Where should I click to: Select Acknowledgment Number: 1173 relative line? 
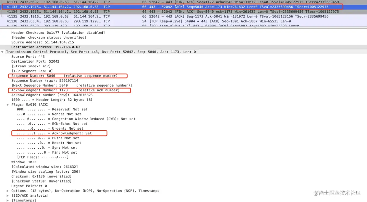point(65,90)
